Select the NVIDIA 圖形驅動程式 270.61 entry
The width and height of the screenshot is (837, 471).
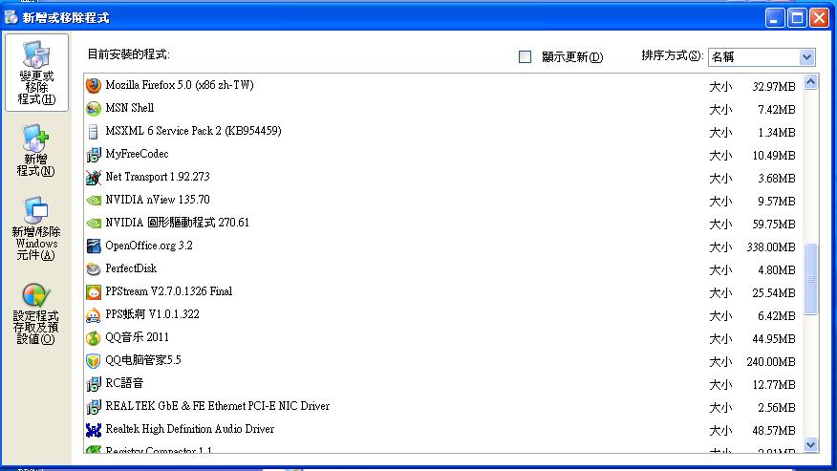click(x=443, y=224)
